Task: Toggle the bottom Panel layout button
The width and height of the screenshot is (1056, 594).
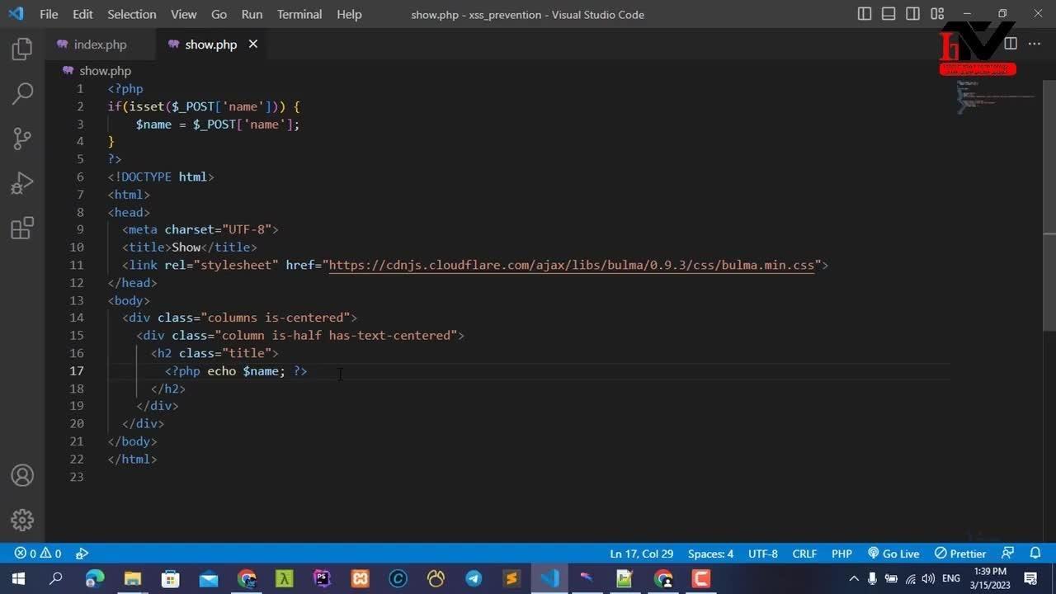Action: pyautogui.click(x=889, y=14)
